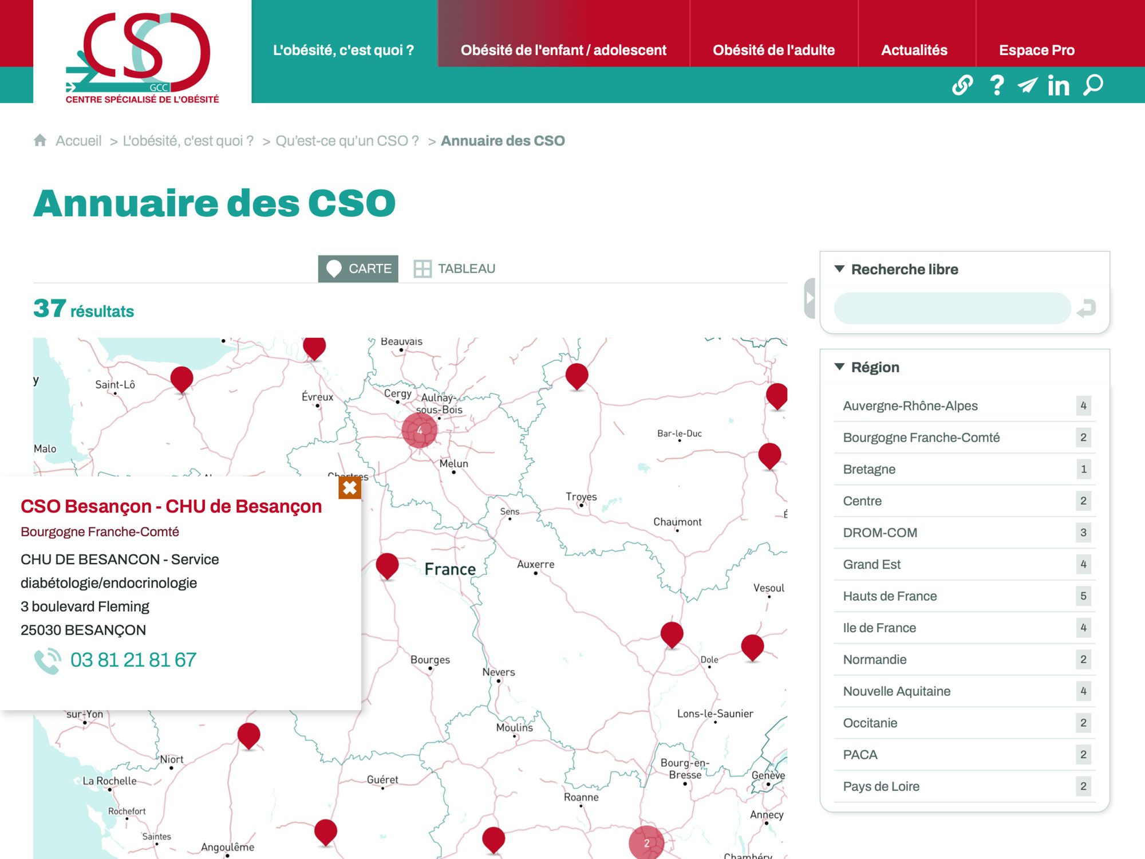The height and width of the screenshot is (859, 1145).
Task: Close the CSO Besançon info popup
Action: (x=349, y=488)
